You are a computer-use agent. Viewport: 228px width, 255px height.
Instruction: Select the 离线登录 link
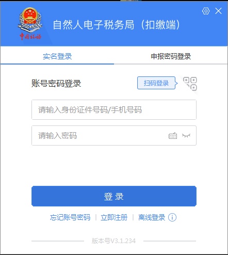[152, 217]
